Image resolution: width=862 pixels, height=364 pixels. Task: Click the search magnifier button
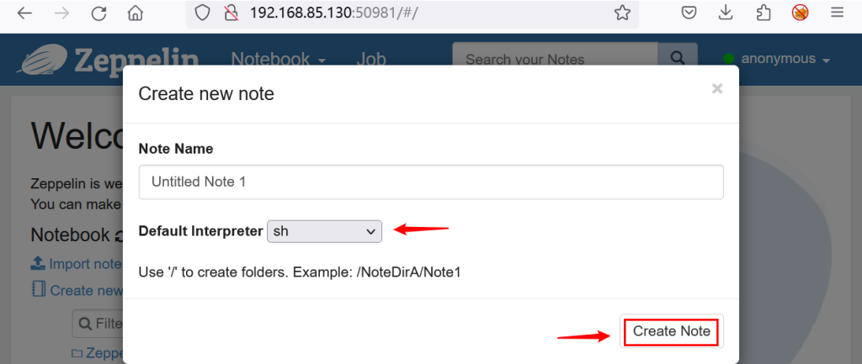(678, 59)
